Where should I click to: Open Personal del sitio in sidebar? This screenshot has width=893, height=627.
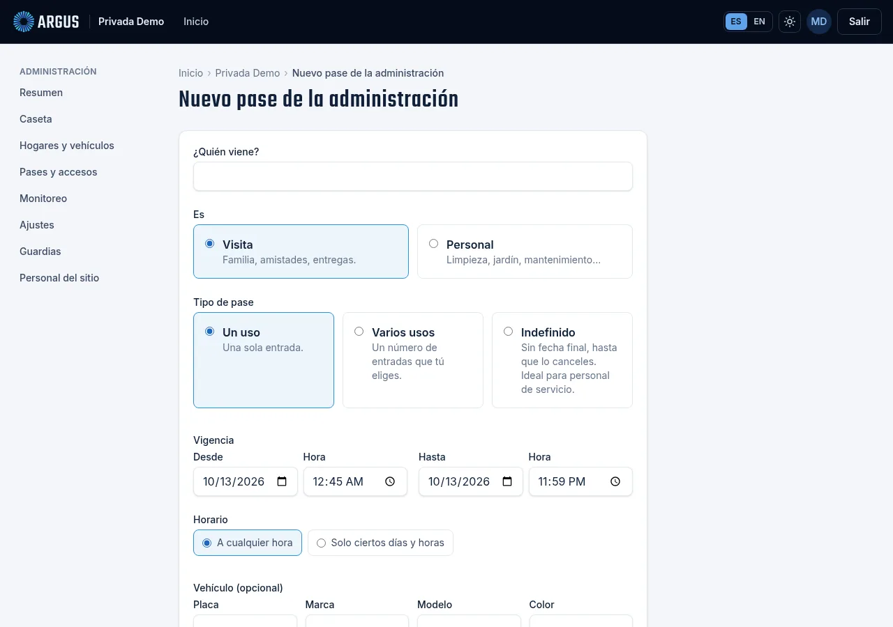[x=59, y=278]
